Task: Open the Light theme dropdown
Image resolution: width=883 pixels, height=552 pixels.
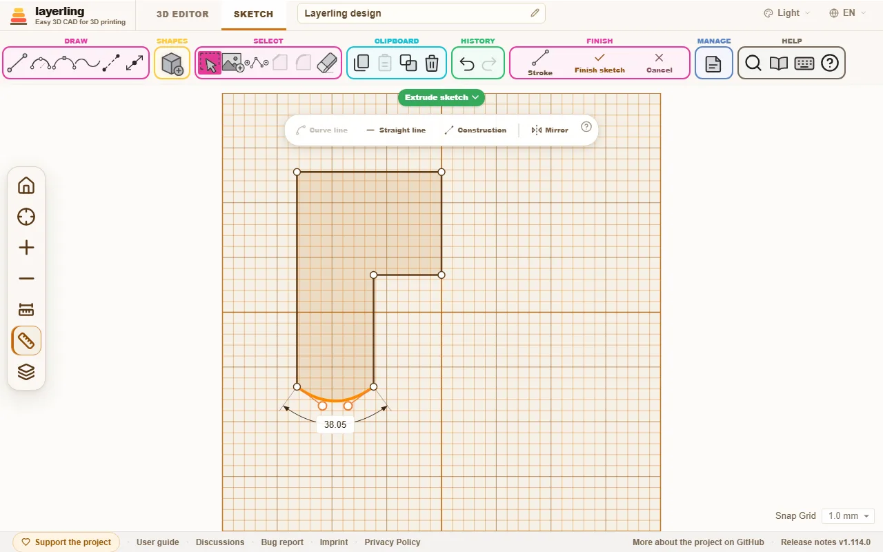Action: (x=787, y=13)
